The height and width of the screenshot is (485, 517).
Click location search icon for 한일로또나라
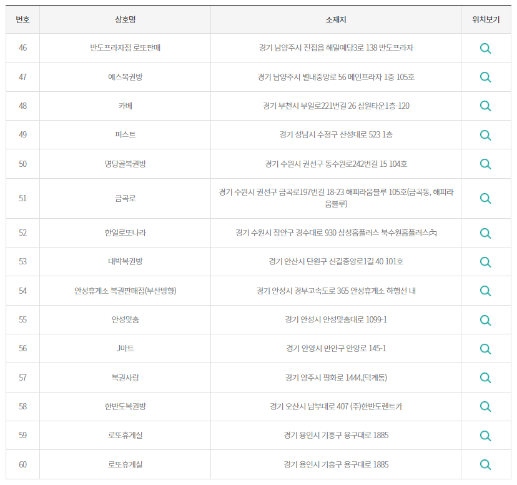(485, 233)
